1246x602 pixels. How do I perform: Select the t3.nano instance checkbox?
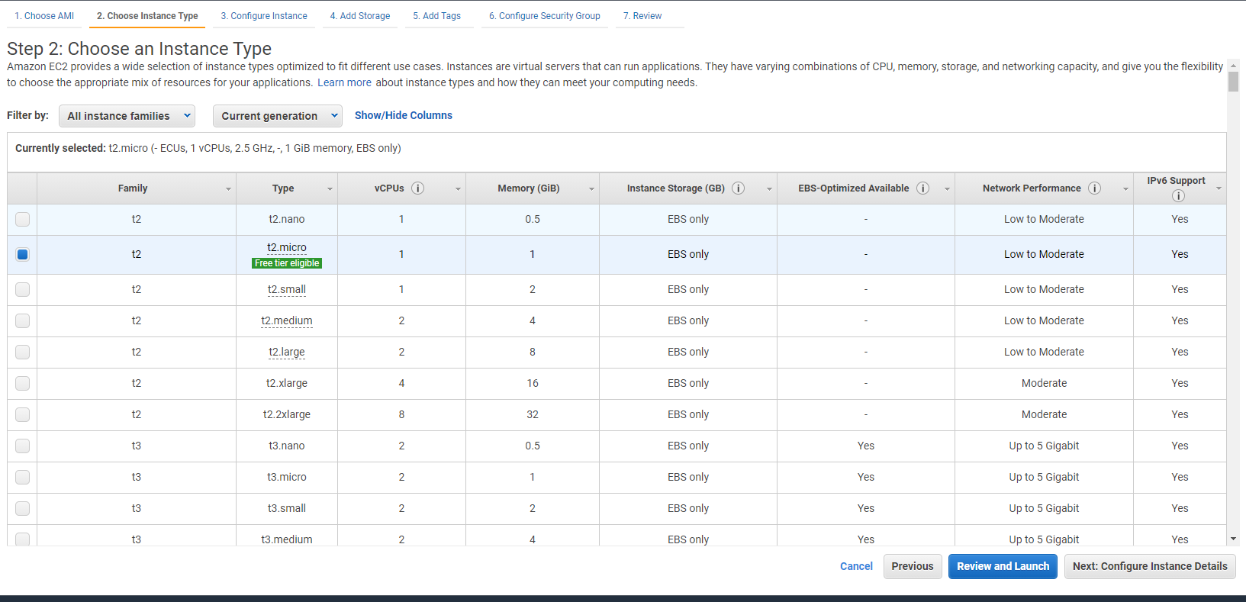tap(23, 446)
